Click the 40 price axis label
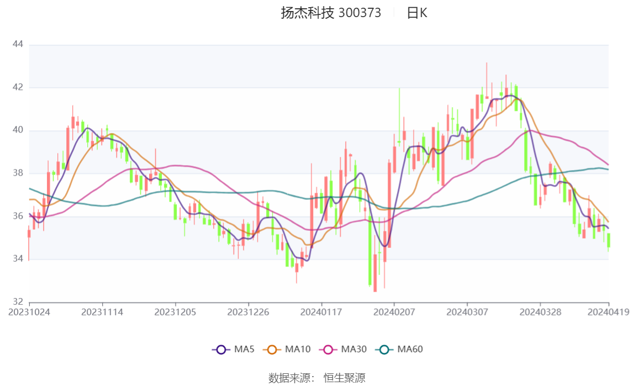Screen dimensions: 634x386 click(18, 130)
